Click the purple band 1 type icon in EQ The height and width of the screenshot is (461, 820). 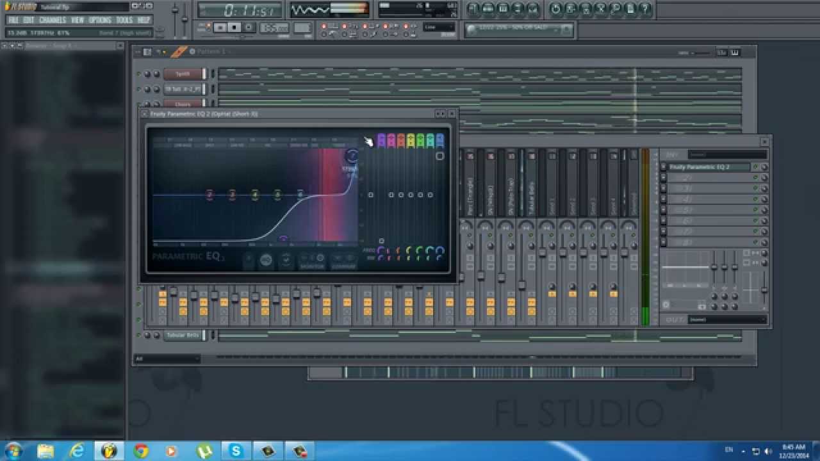point(382,140)
